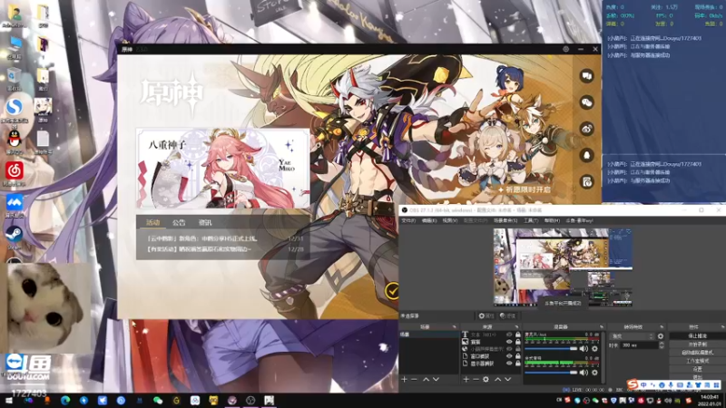This screenshot has width=726, height=408.
Task: Toggle the lock on the 窗口捕获 source
Action: pyautogui.click(x=518, y=356)
